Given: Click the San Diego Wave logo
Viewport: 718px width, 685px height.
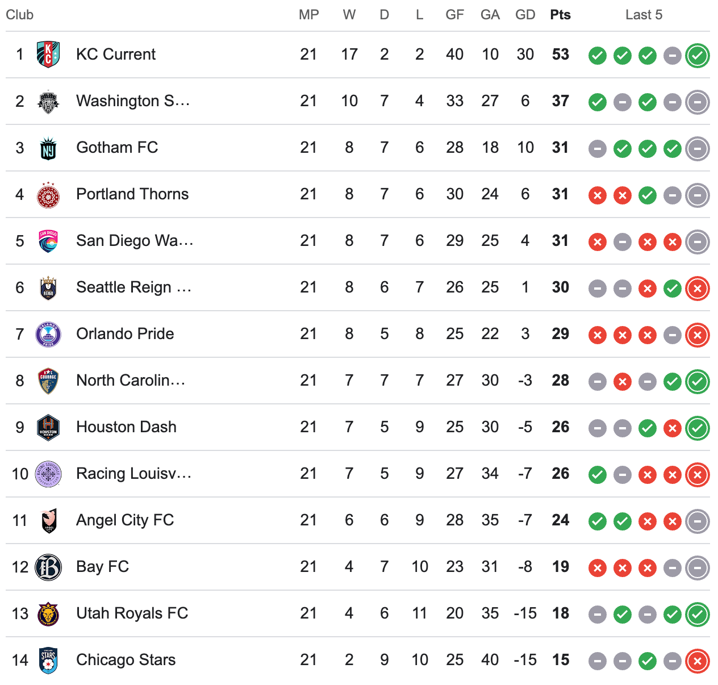Looking at the screenshot, I should (x=48, y=241).
